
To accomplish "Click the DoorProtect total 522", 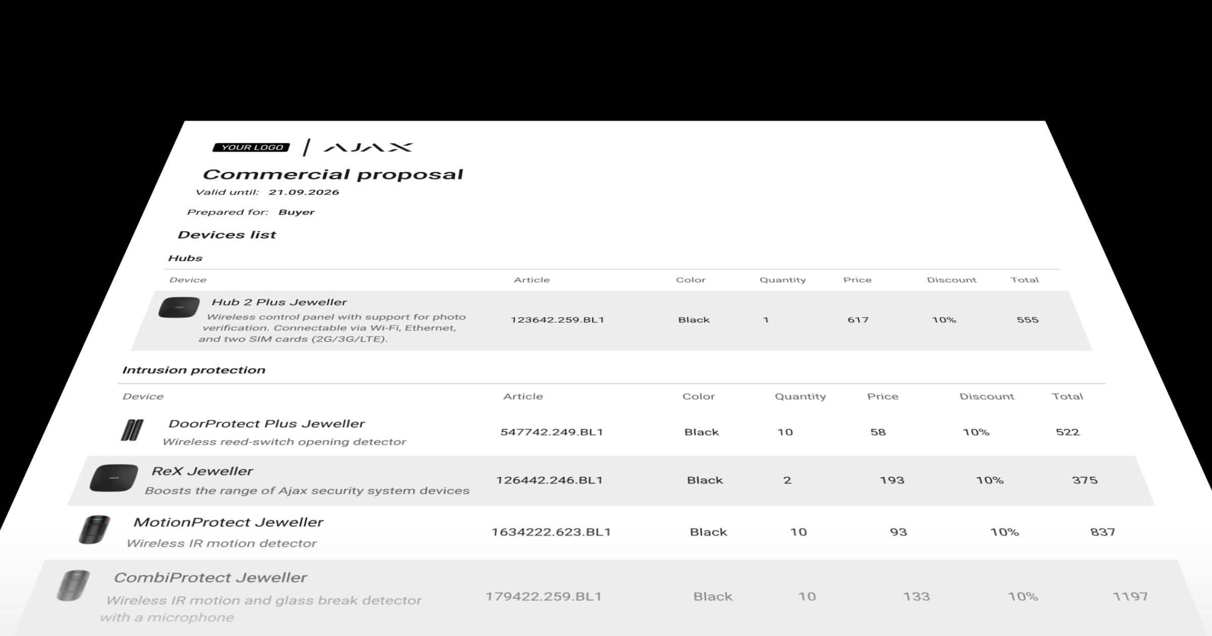I will pyautogui.click(x=1068, y=432).
